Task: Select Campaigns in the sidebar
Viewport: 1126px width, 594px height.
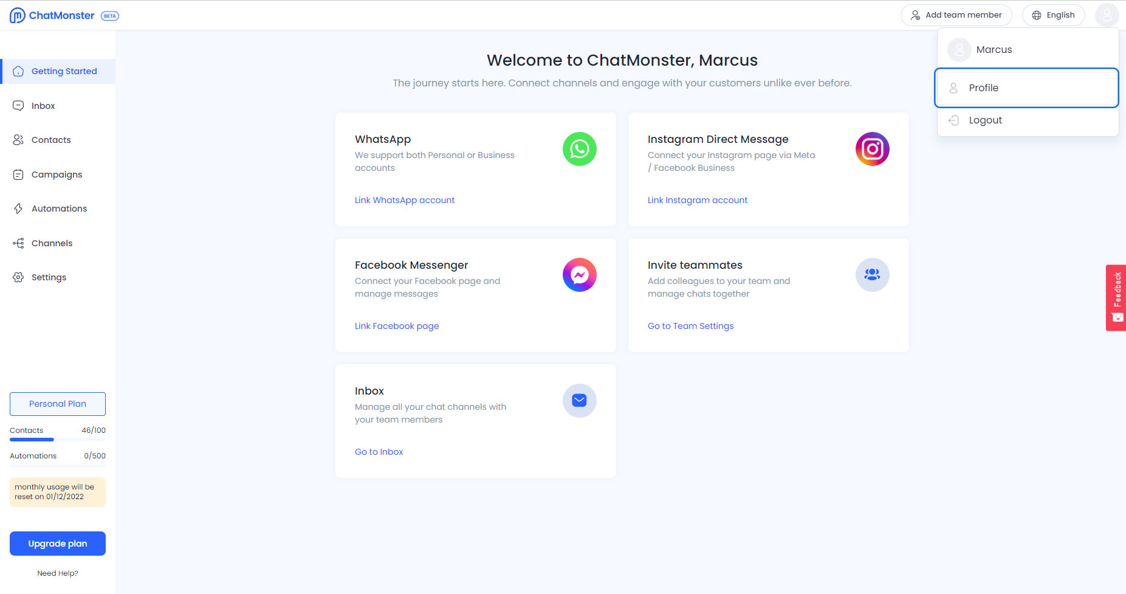Action: [x=58, y=174]
